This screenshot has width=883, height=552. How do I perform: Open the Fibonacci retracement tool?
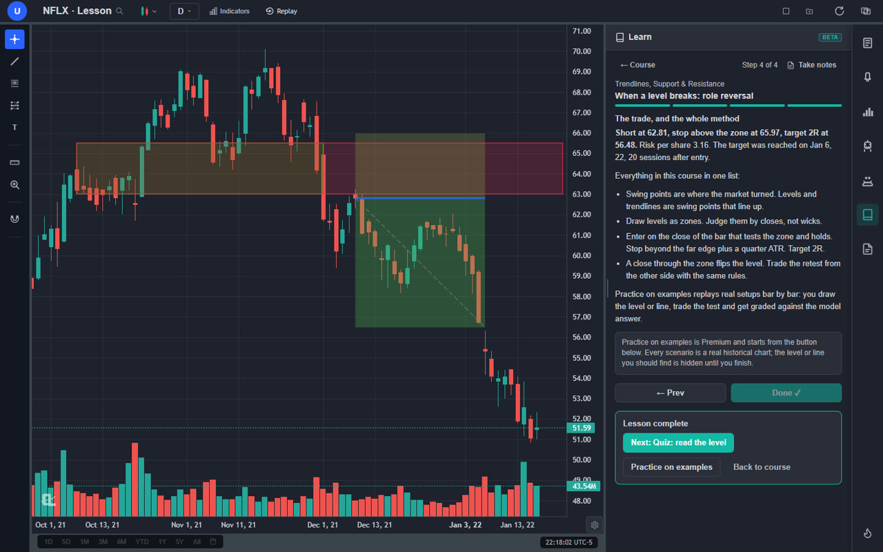14,83
